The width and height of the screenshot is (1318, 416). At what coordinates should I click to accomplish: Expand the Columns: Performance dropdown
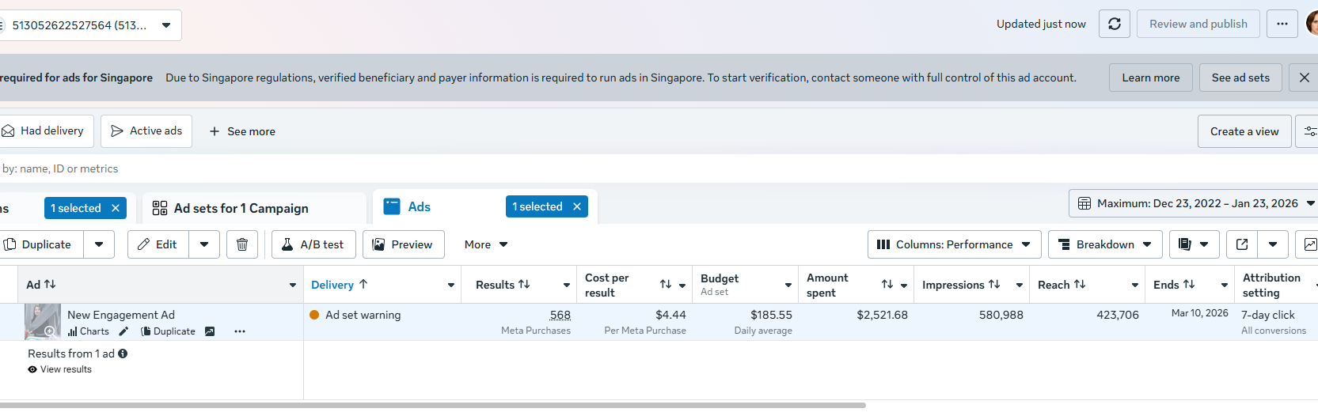[953, 244]
